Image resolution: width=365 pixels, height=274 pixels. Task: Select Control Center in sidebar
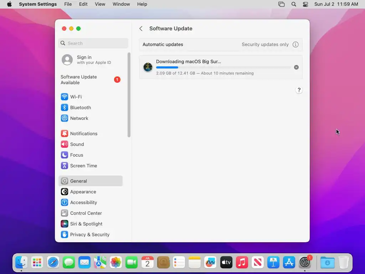pyautogui.click(x=90, y=213)
